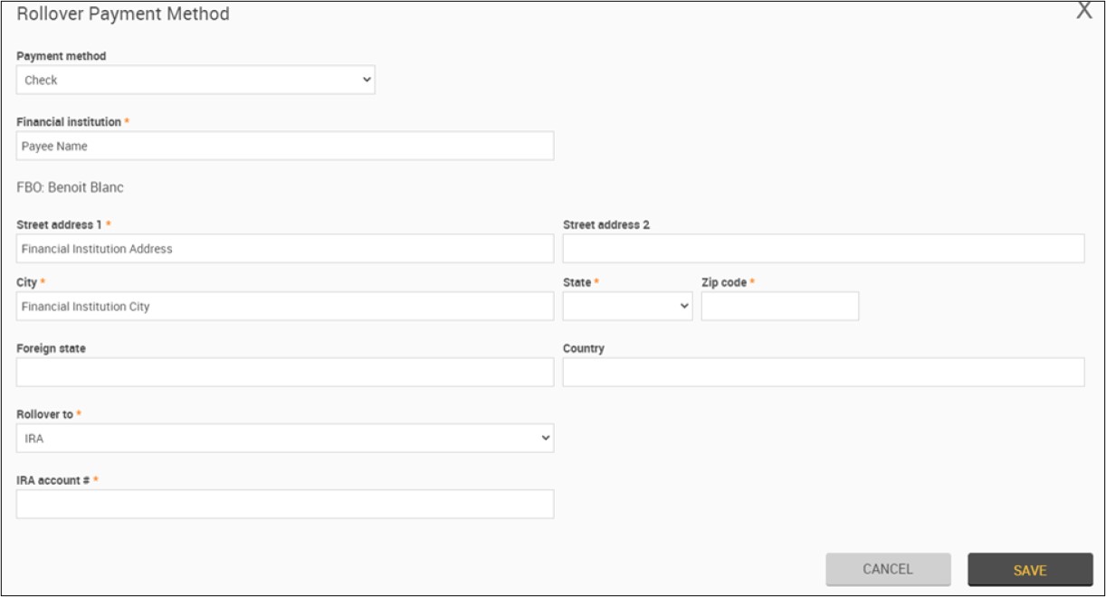The width and height of the screenshot is (1106, 597).
Task: Click into Street address 2 field
Action: [x=823, y=249]
